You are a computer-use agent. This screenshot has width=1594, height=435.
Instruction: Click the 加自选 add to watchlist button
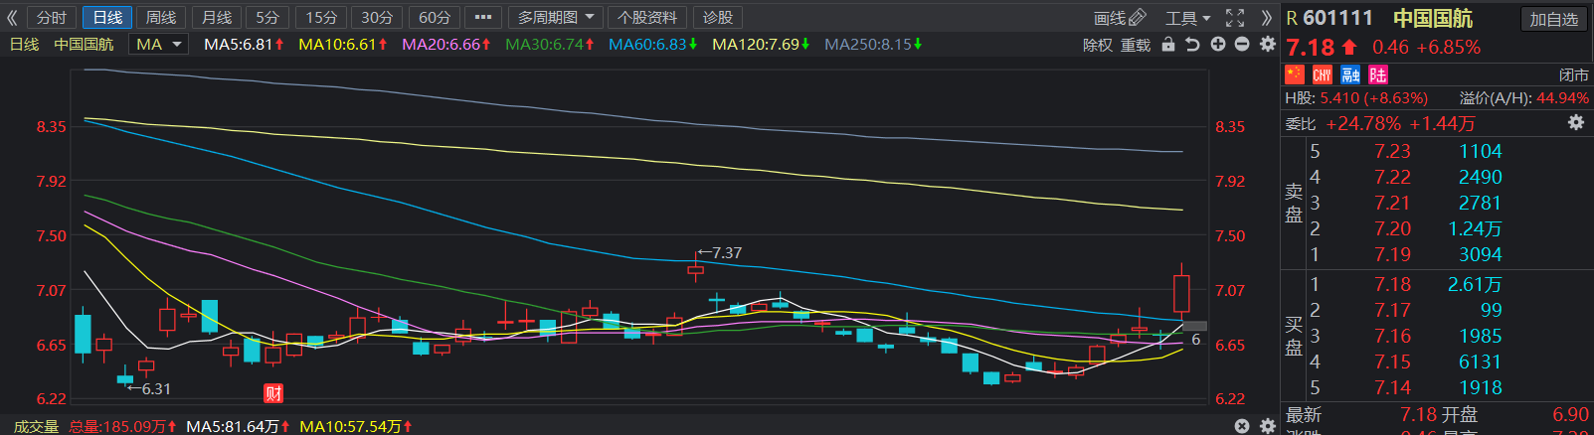coord(1554,19)
